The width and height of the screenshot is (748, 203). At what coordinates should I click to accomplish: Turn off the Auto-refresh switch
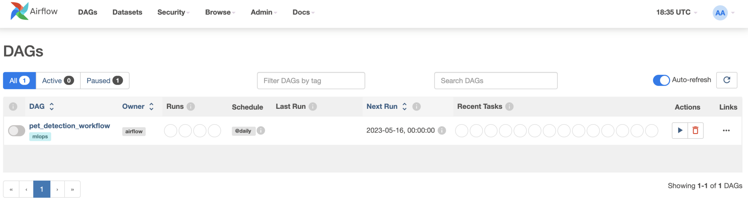pos(661,80)
